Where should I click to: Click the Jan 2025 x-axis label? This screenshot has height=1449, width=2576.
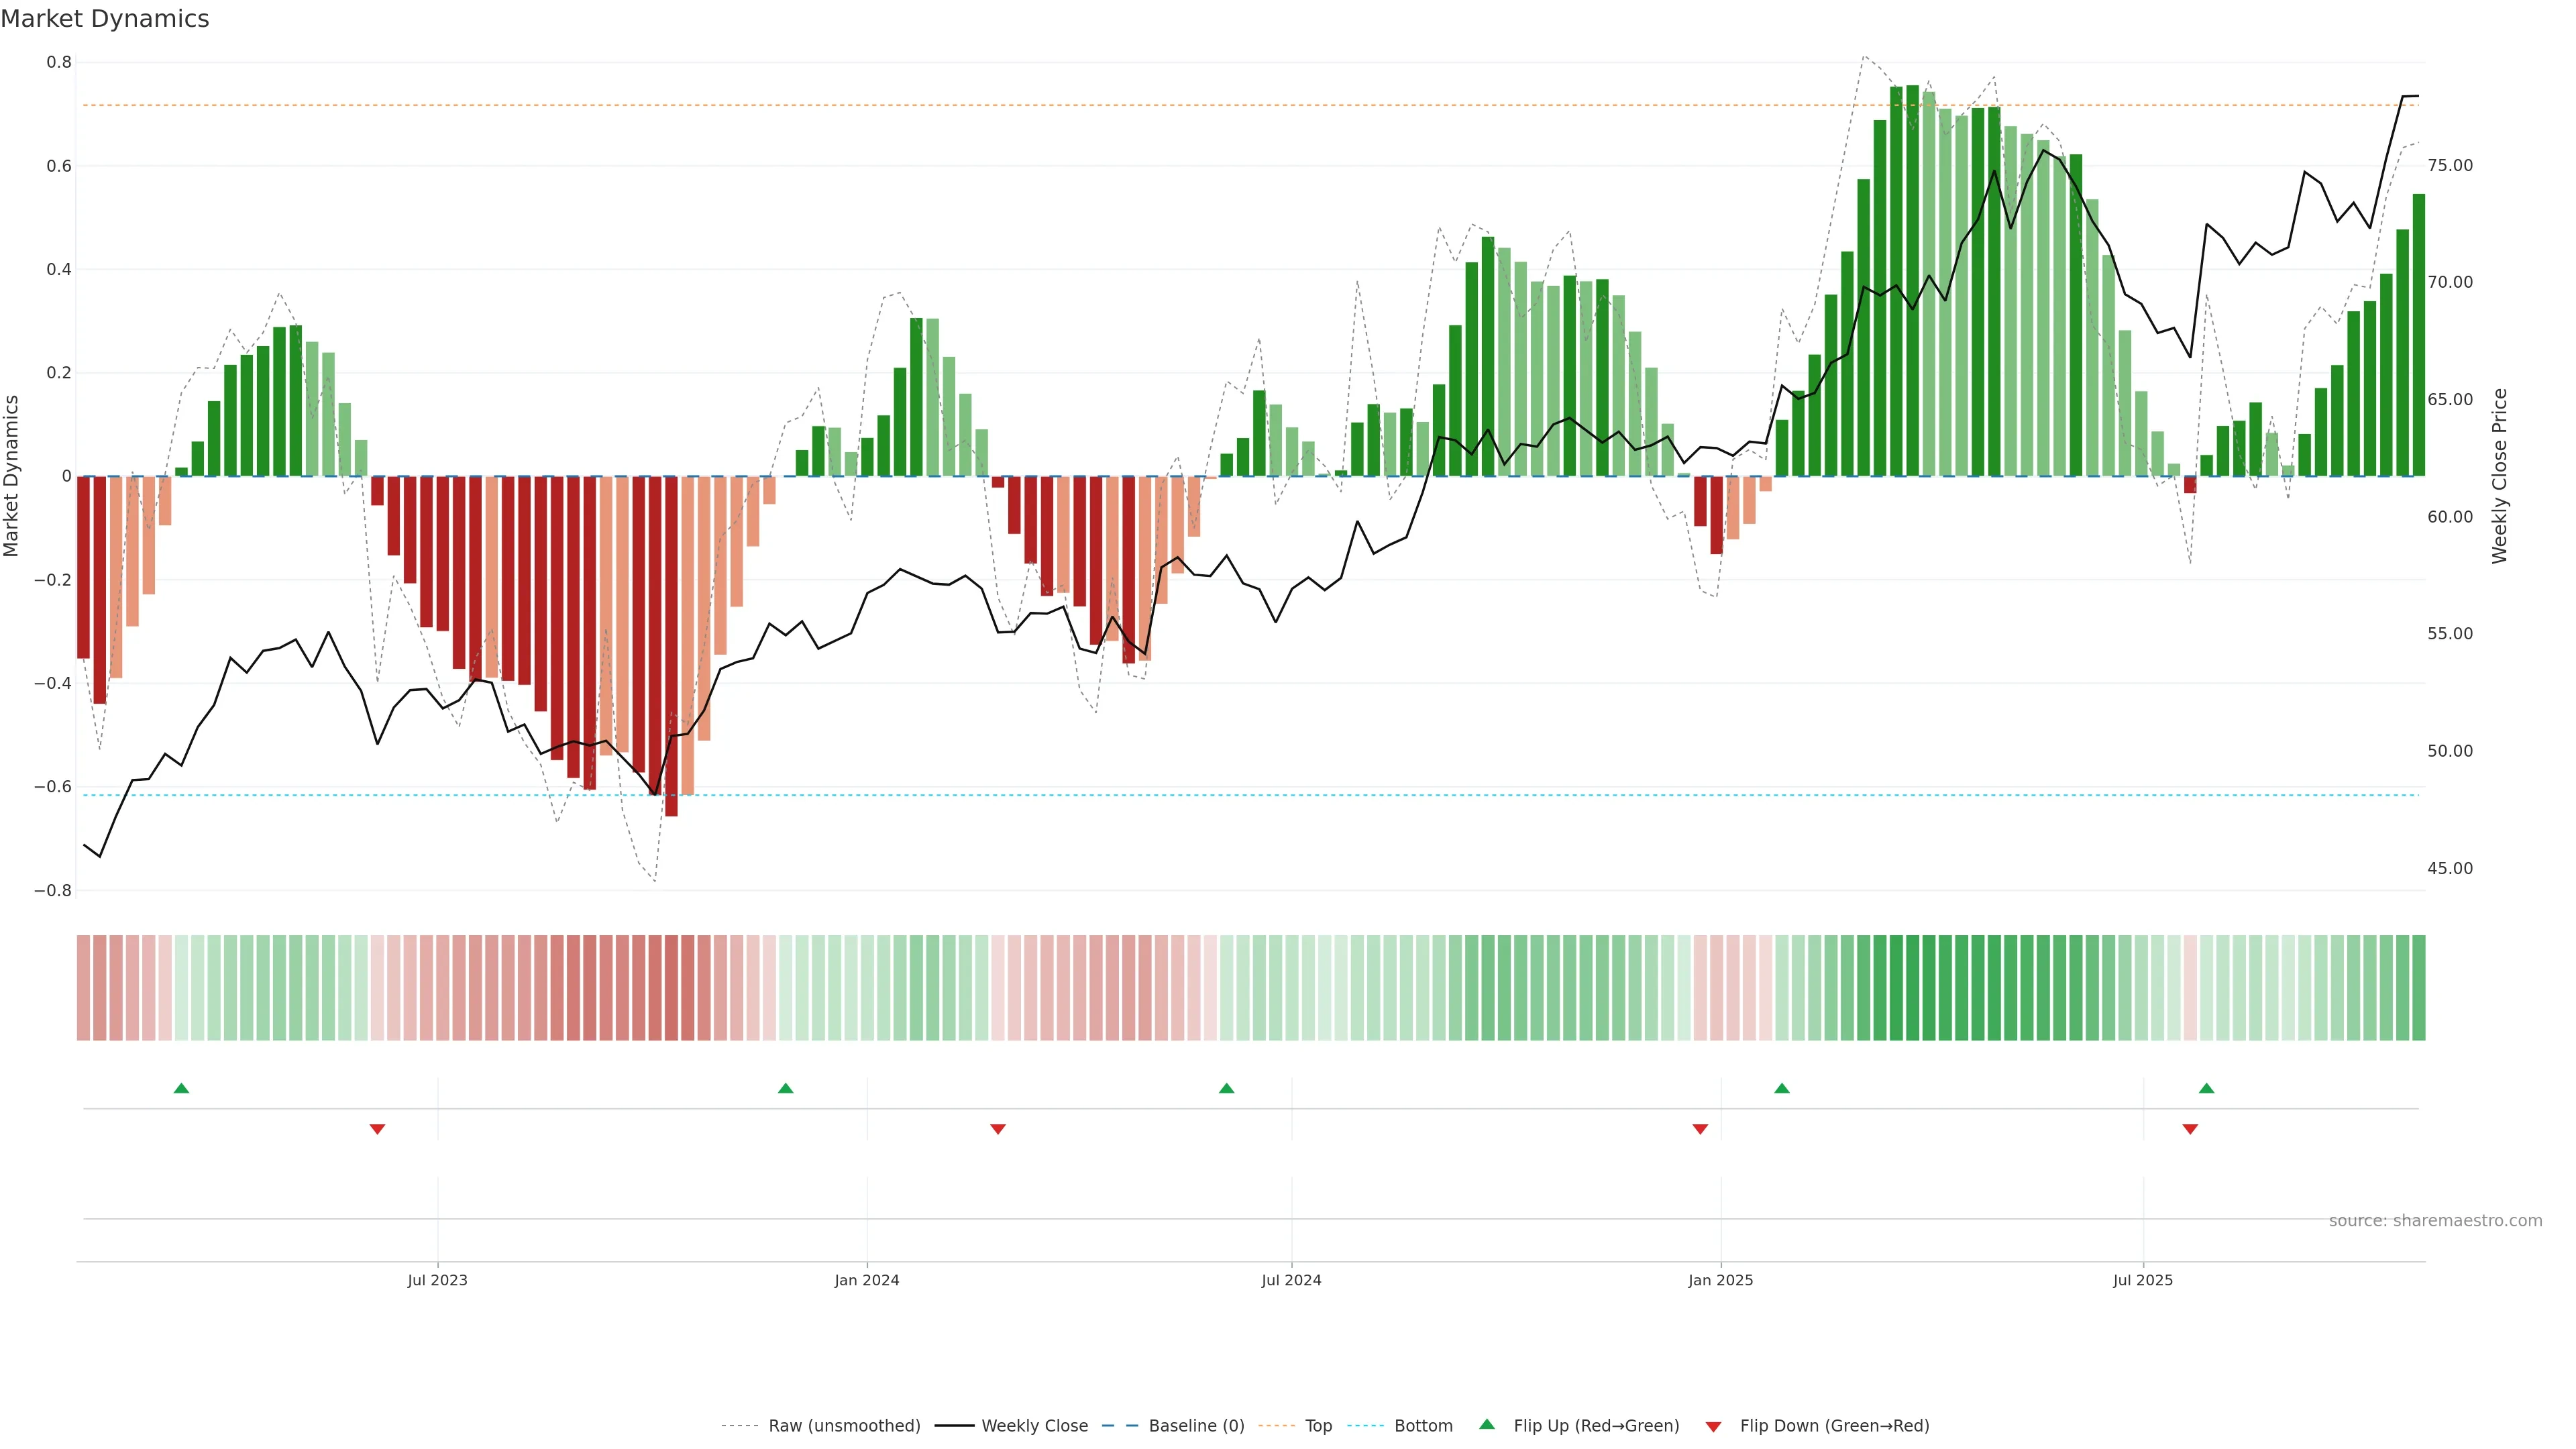1720,1280
